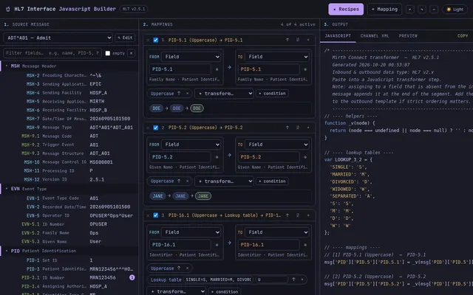
Task: Open the Recipes panel
Action: tap(346, 9)
